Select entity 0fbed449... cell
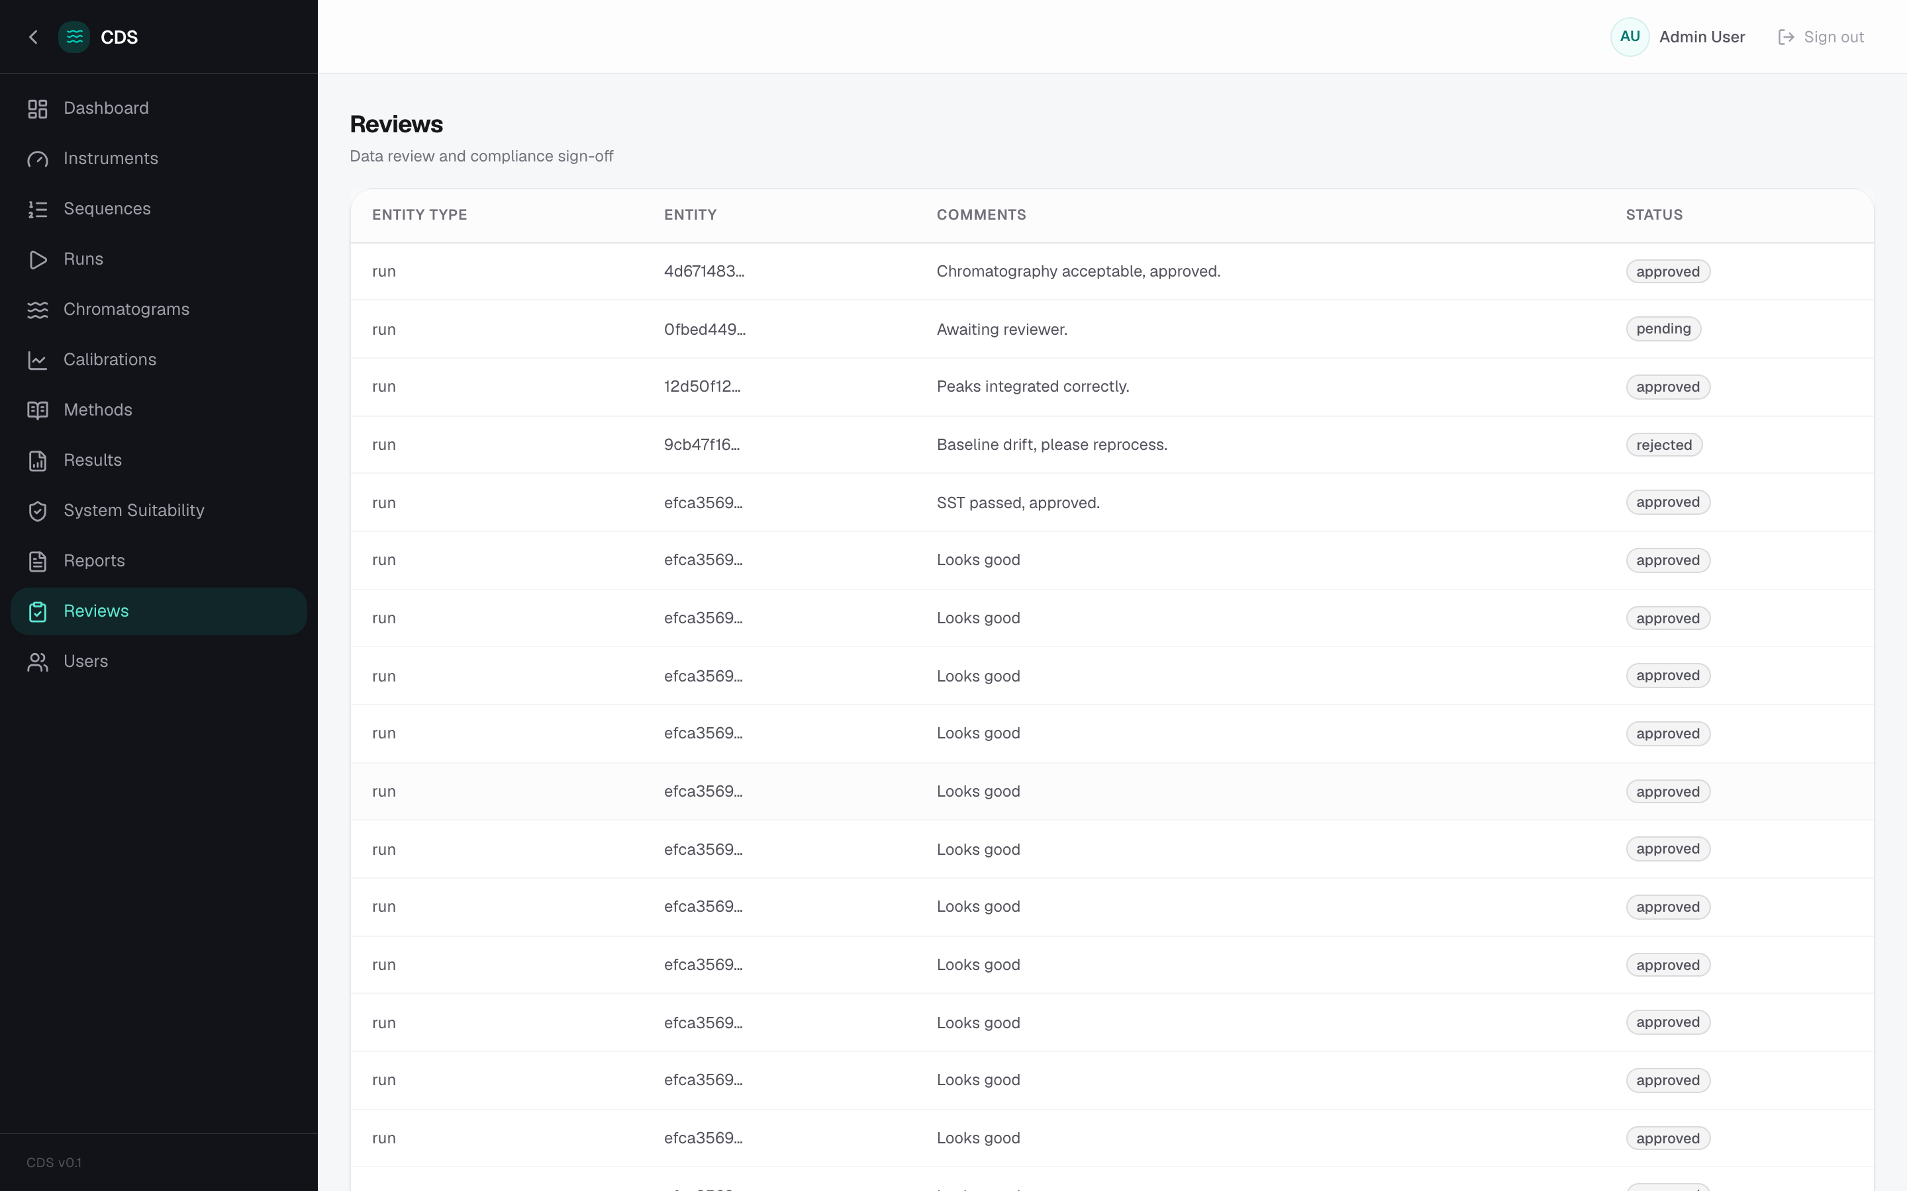 pos(705,330)
